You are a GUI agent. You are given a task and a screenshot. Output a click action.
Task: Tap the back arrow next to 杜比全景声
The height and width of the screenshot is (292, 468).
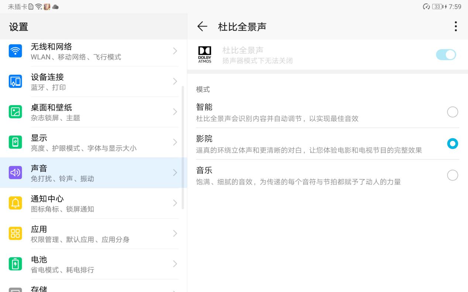(202, 27)
